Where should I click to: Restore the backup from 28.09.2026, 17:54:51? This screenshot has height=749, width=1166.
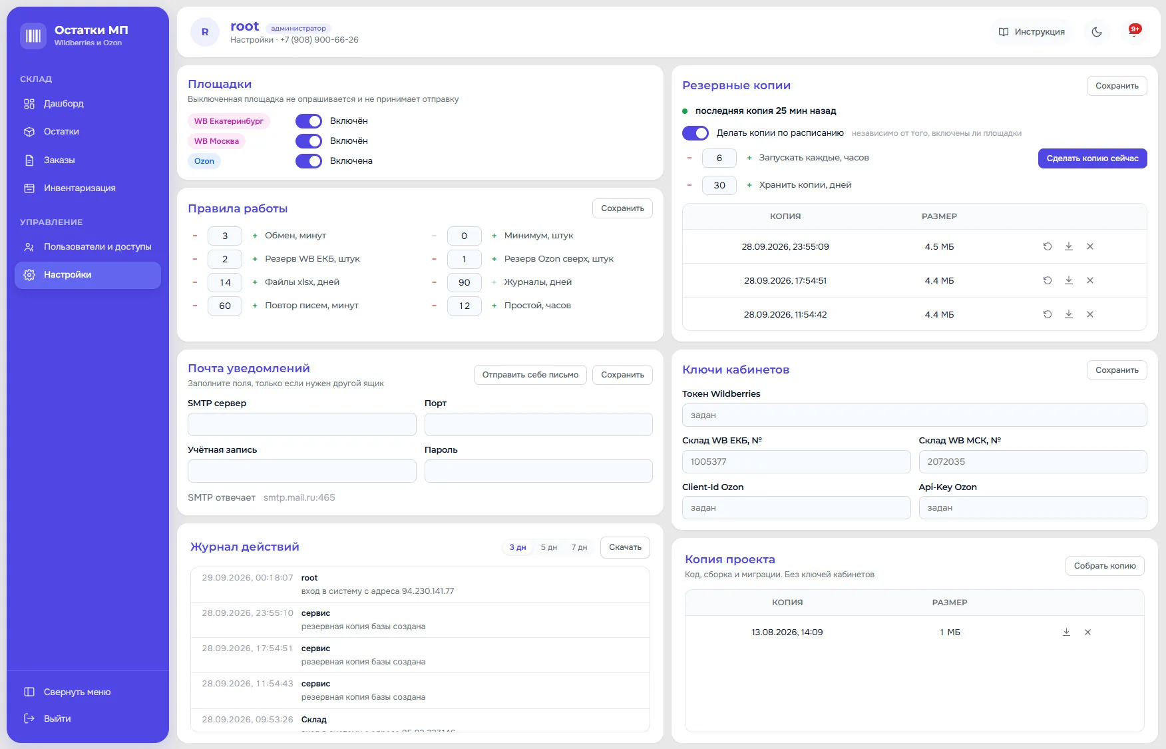(1048, 280)
